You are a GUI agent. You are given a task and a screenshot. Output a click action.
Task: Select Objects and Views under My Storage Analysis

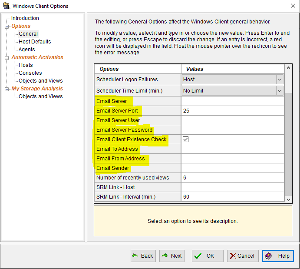pyautogui.click(x=40, y=96)
